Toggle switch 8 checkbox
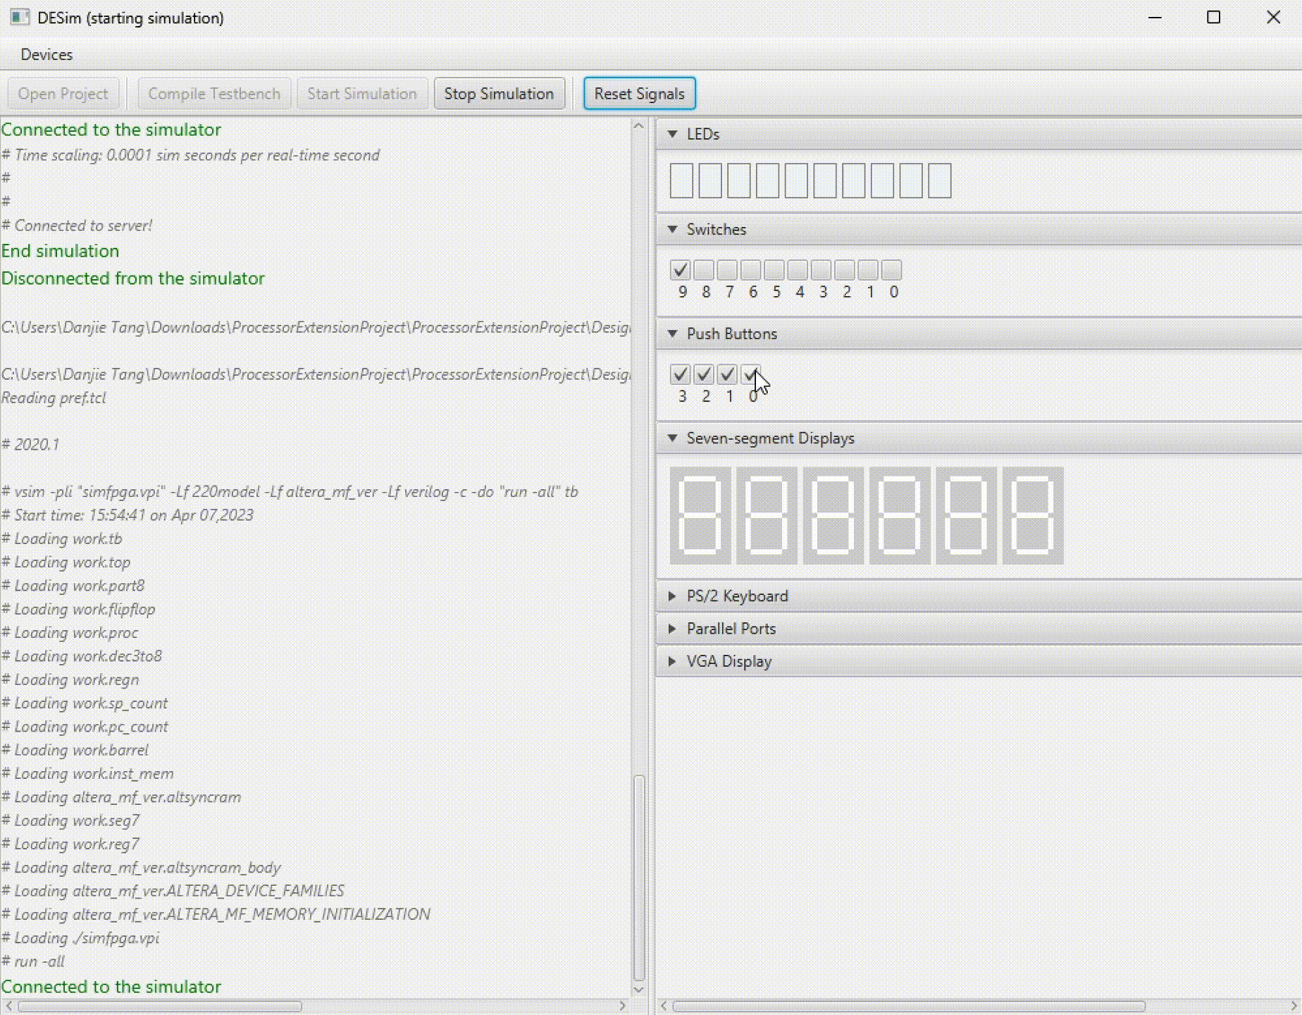 [704, 270]
